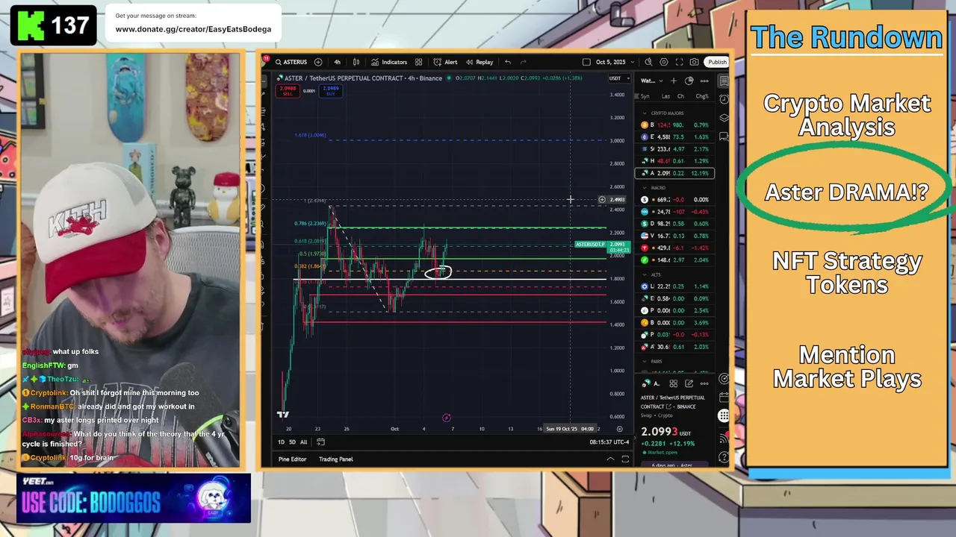
Task: Open the 4h interval dropdown
Action: click(337, 62)
